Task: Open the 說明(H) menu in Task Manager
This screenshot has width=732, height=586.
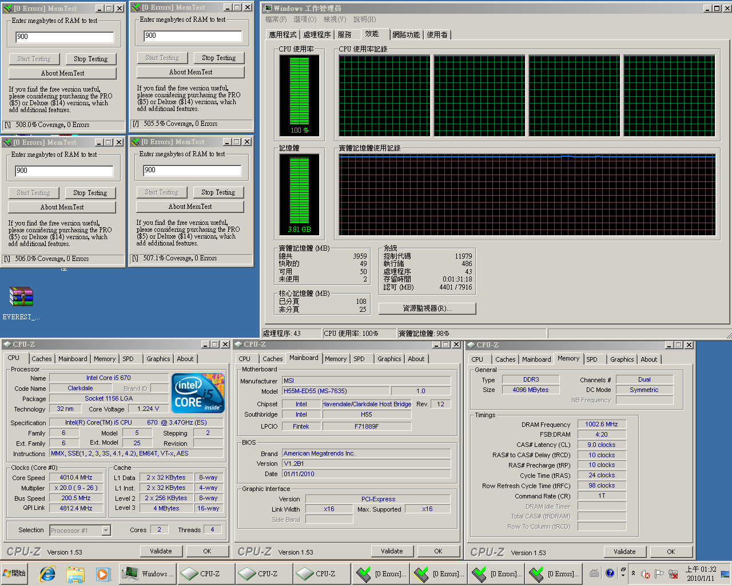Action: point(365,19)
